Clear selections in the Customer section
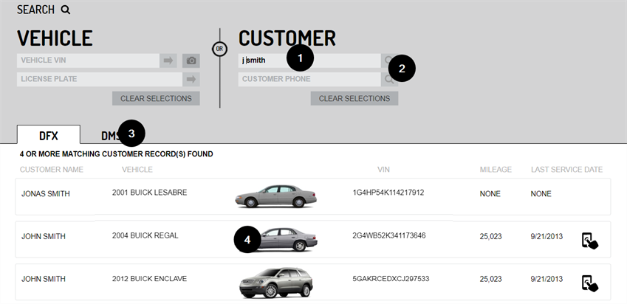 coord(354,98)
